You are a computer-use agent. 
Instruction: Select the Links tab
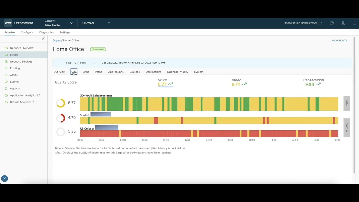tap(86, 72)
